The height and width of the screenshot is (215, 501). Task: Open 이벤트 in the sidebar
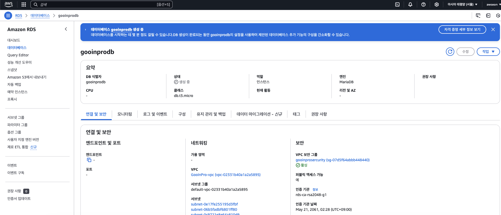pyautogui.click(x=12, y=165)
